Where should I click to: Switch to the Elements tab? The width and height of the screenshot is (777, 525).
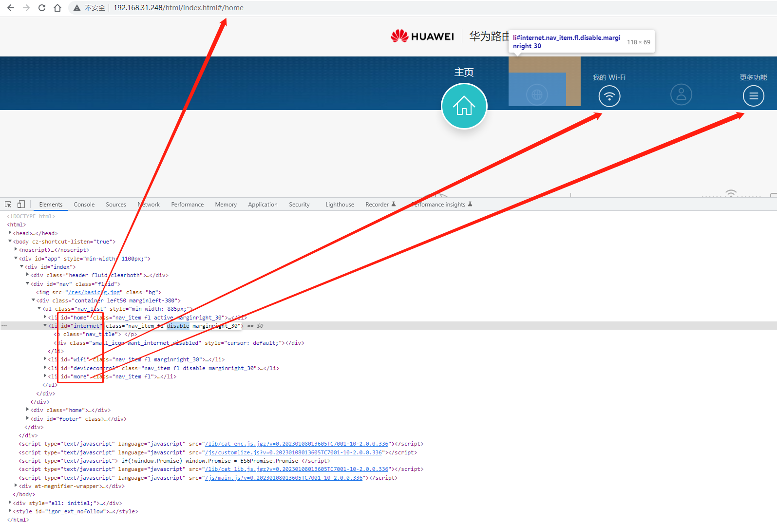[51, 205]
